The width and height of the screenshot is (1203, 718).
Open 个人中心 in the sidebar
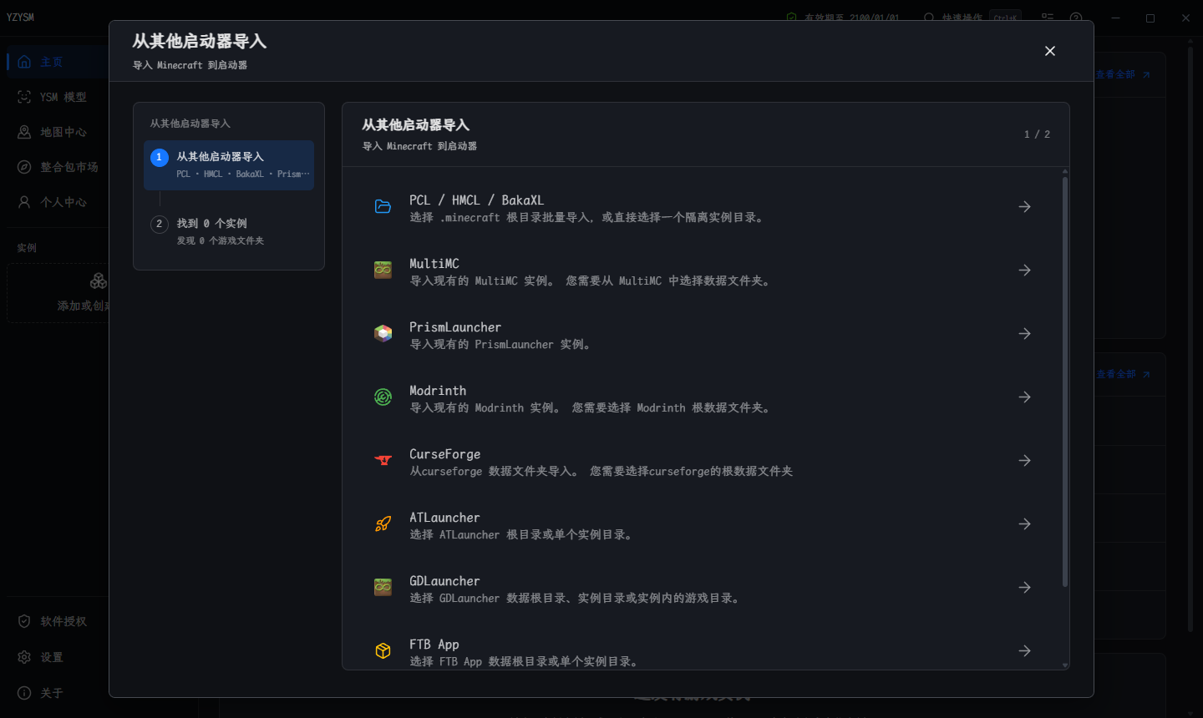click(x=57, y=202)
